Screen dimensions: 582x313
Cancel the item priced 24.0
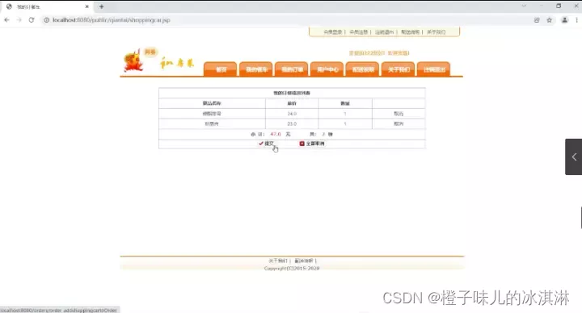[x=399, y=114]
